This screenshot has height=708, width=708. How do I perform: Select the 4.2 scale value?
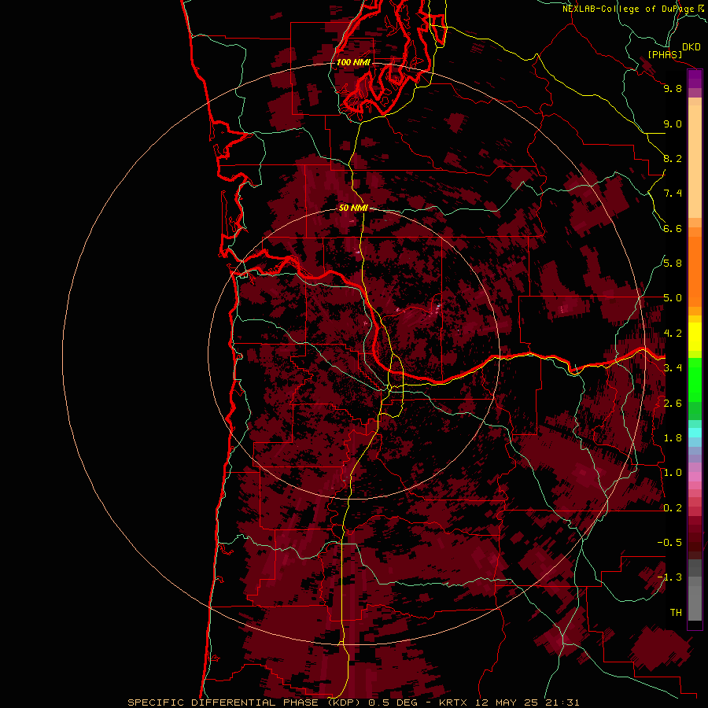pyautogui.click(x=673, y=334)
